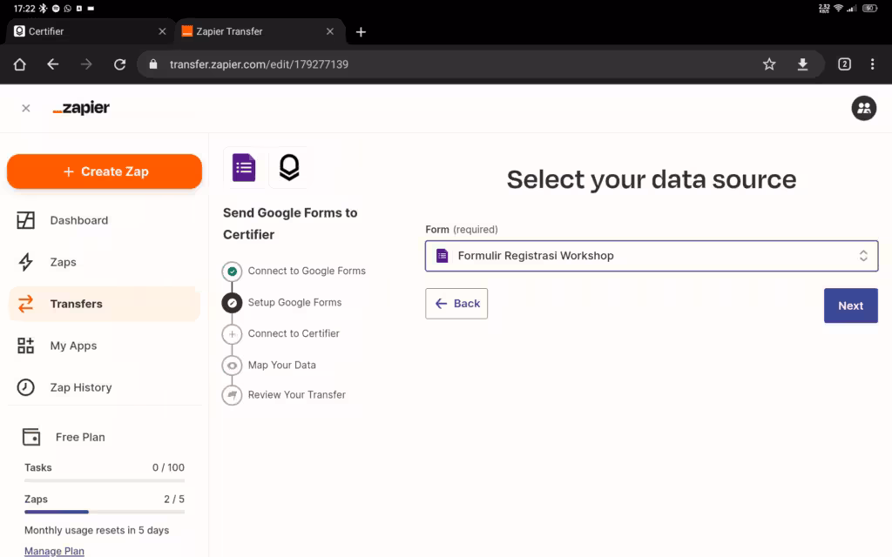Navigate back in the browser

click(53, 64)
